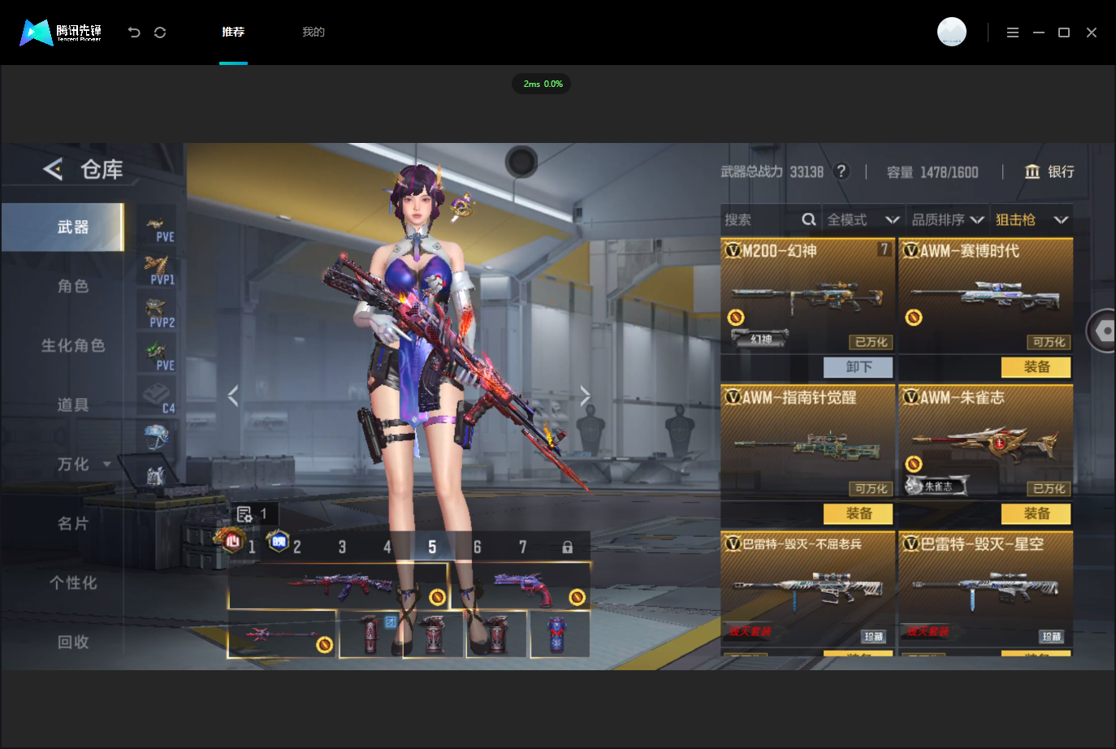The image size is (1116, 749).
Task: Select 个性化 in the warehouse sidebar
Action: coord(73,582)
